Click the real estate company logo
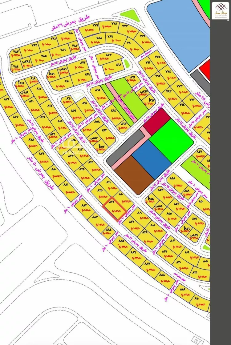 (221, 11)
